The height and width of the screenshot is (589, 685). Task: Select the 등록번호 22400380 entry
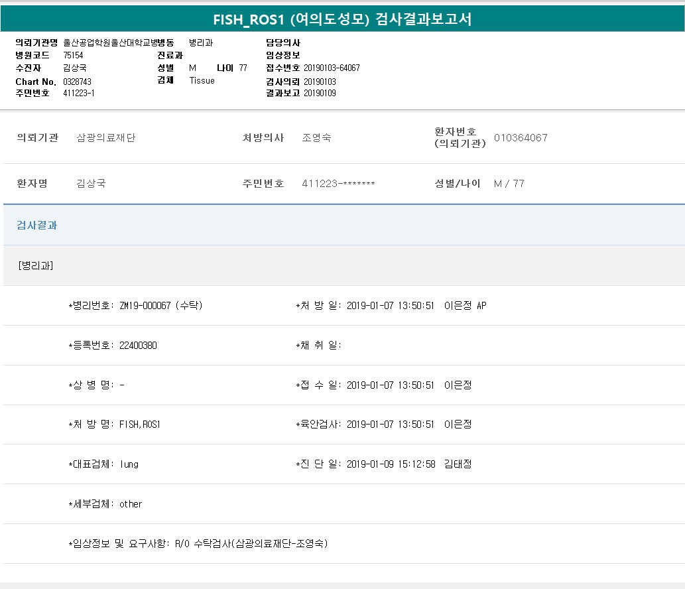[138, 346]
